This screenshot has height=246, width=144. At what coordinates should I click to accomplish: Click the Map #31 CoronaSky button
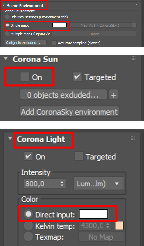click(x=100, y=25)
